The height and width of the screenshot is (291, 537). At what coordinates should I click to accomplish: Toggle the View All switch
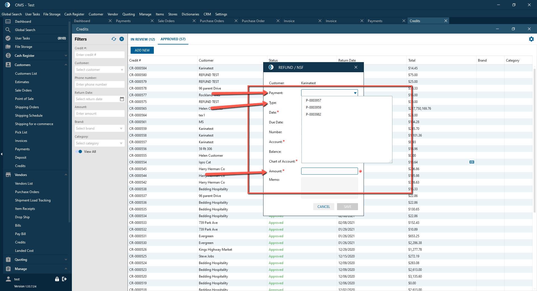click(79, 152)
